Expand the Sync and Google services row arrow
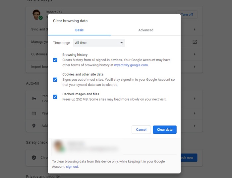Screen dimensions: 232x178 pos(195,29)
